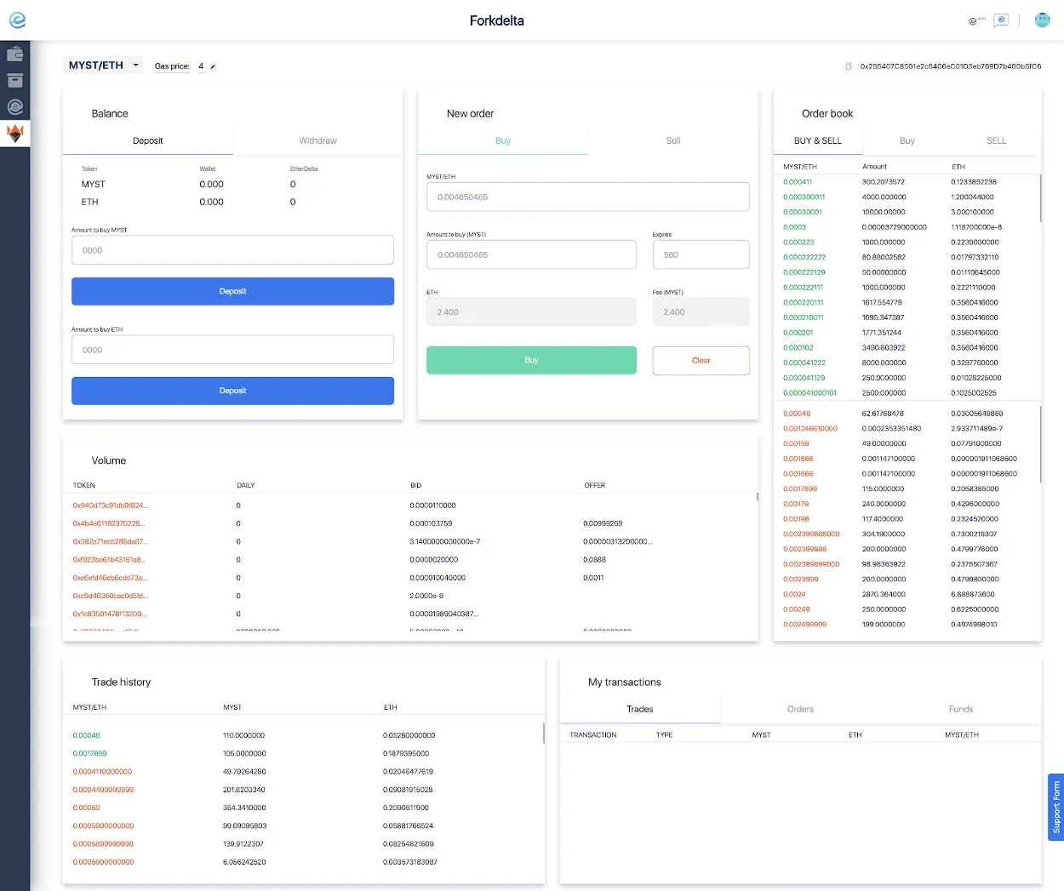Select order book sell price 0.00249
Viewport: 1064px width, 891px height.
click(796, 609)
